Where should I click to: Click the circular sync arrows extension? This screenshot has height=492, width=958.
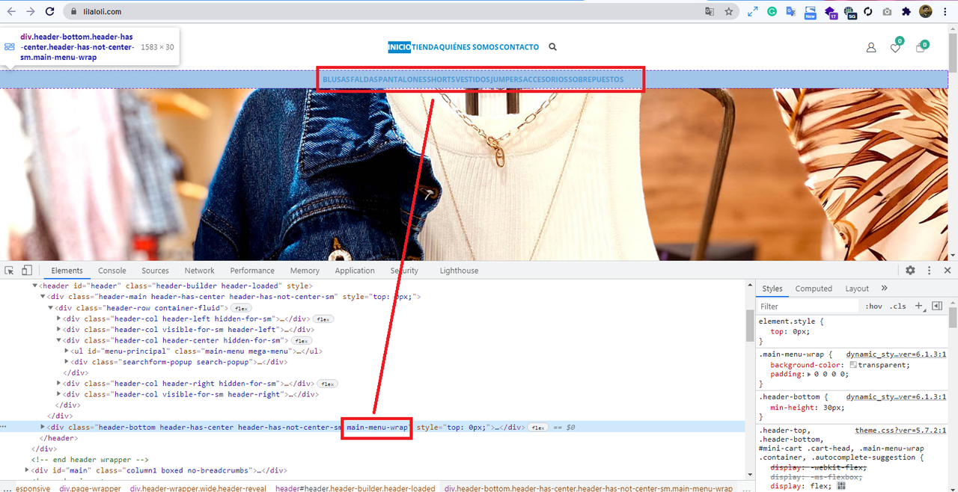tap(868, 11)
